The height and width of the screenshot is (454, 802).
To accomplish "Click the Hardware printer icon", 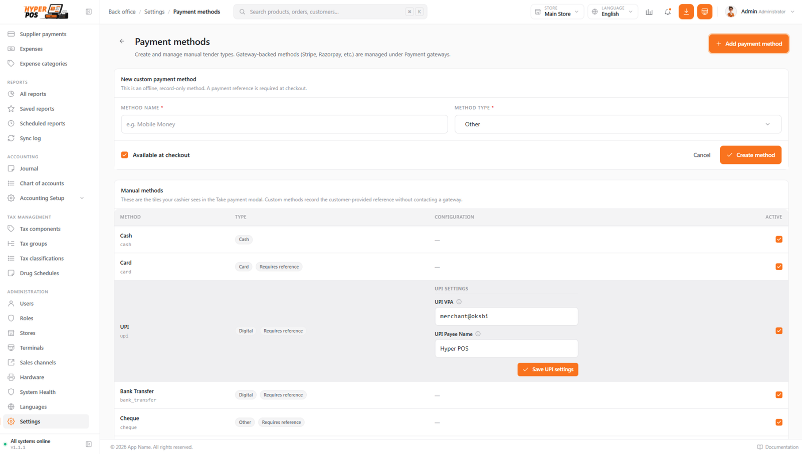I will (x=11, y=377).
